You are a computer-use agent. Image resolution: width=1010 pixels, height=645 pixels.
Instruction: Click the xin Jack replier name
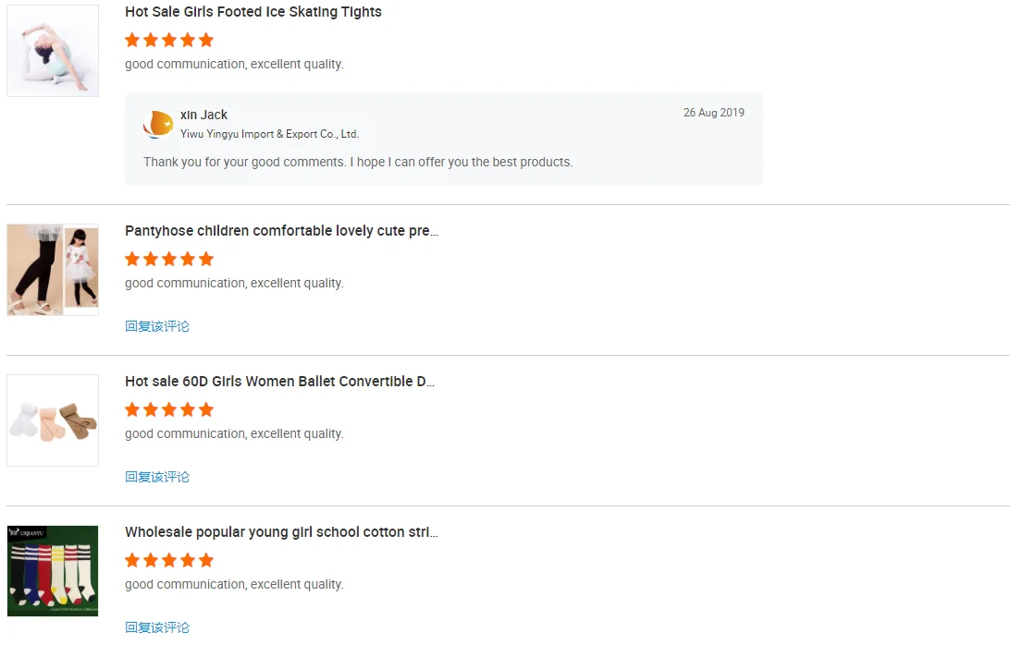(x=204, y=115)
